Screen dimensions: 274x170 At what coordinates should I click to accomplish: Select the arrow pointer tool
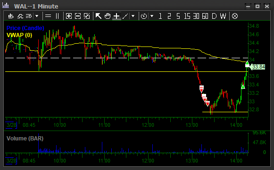[x=99, y=16]
